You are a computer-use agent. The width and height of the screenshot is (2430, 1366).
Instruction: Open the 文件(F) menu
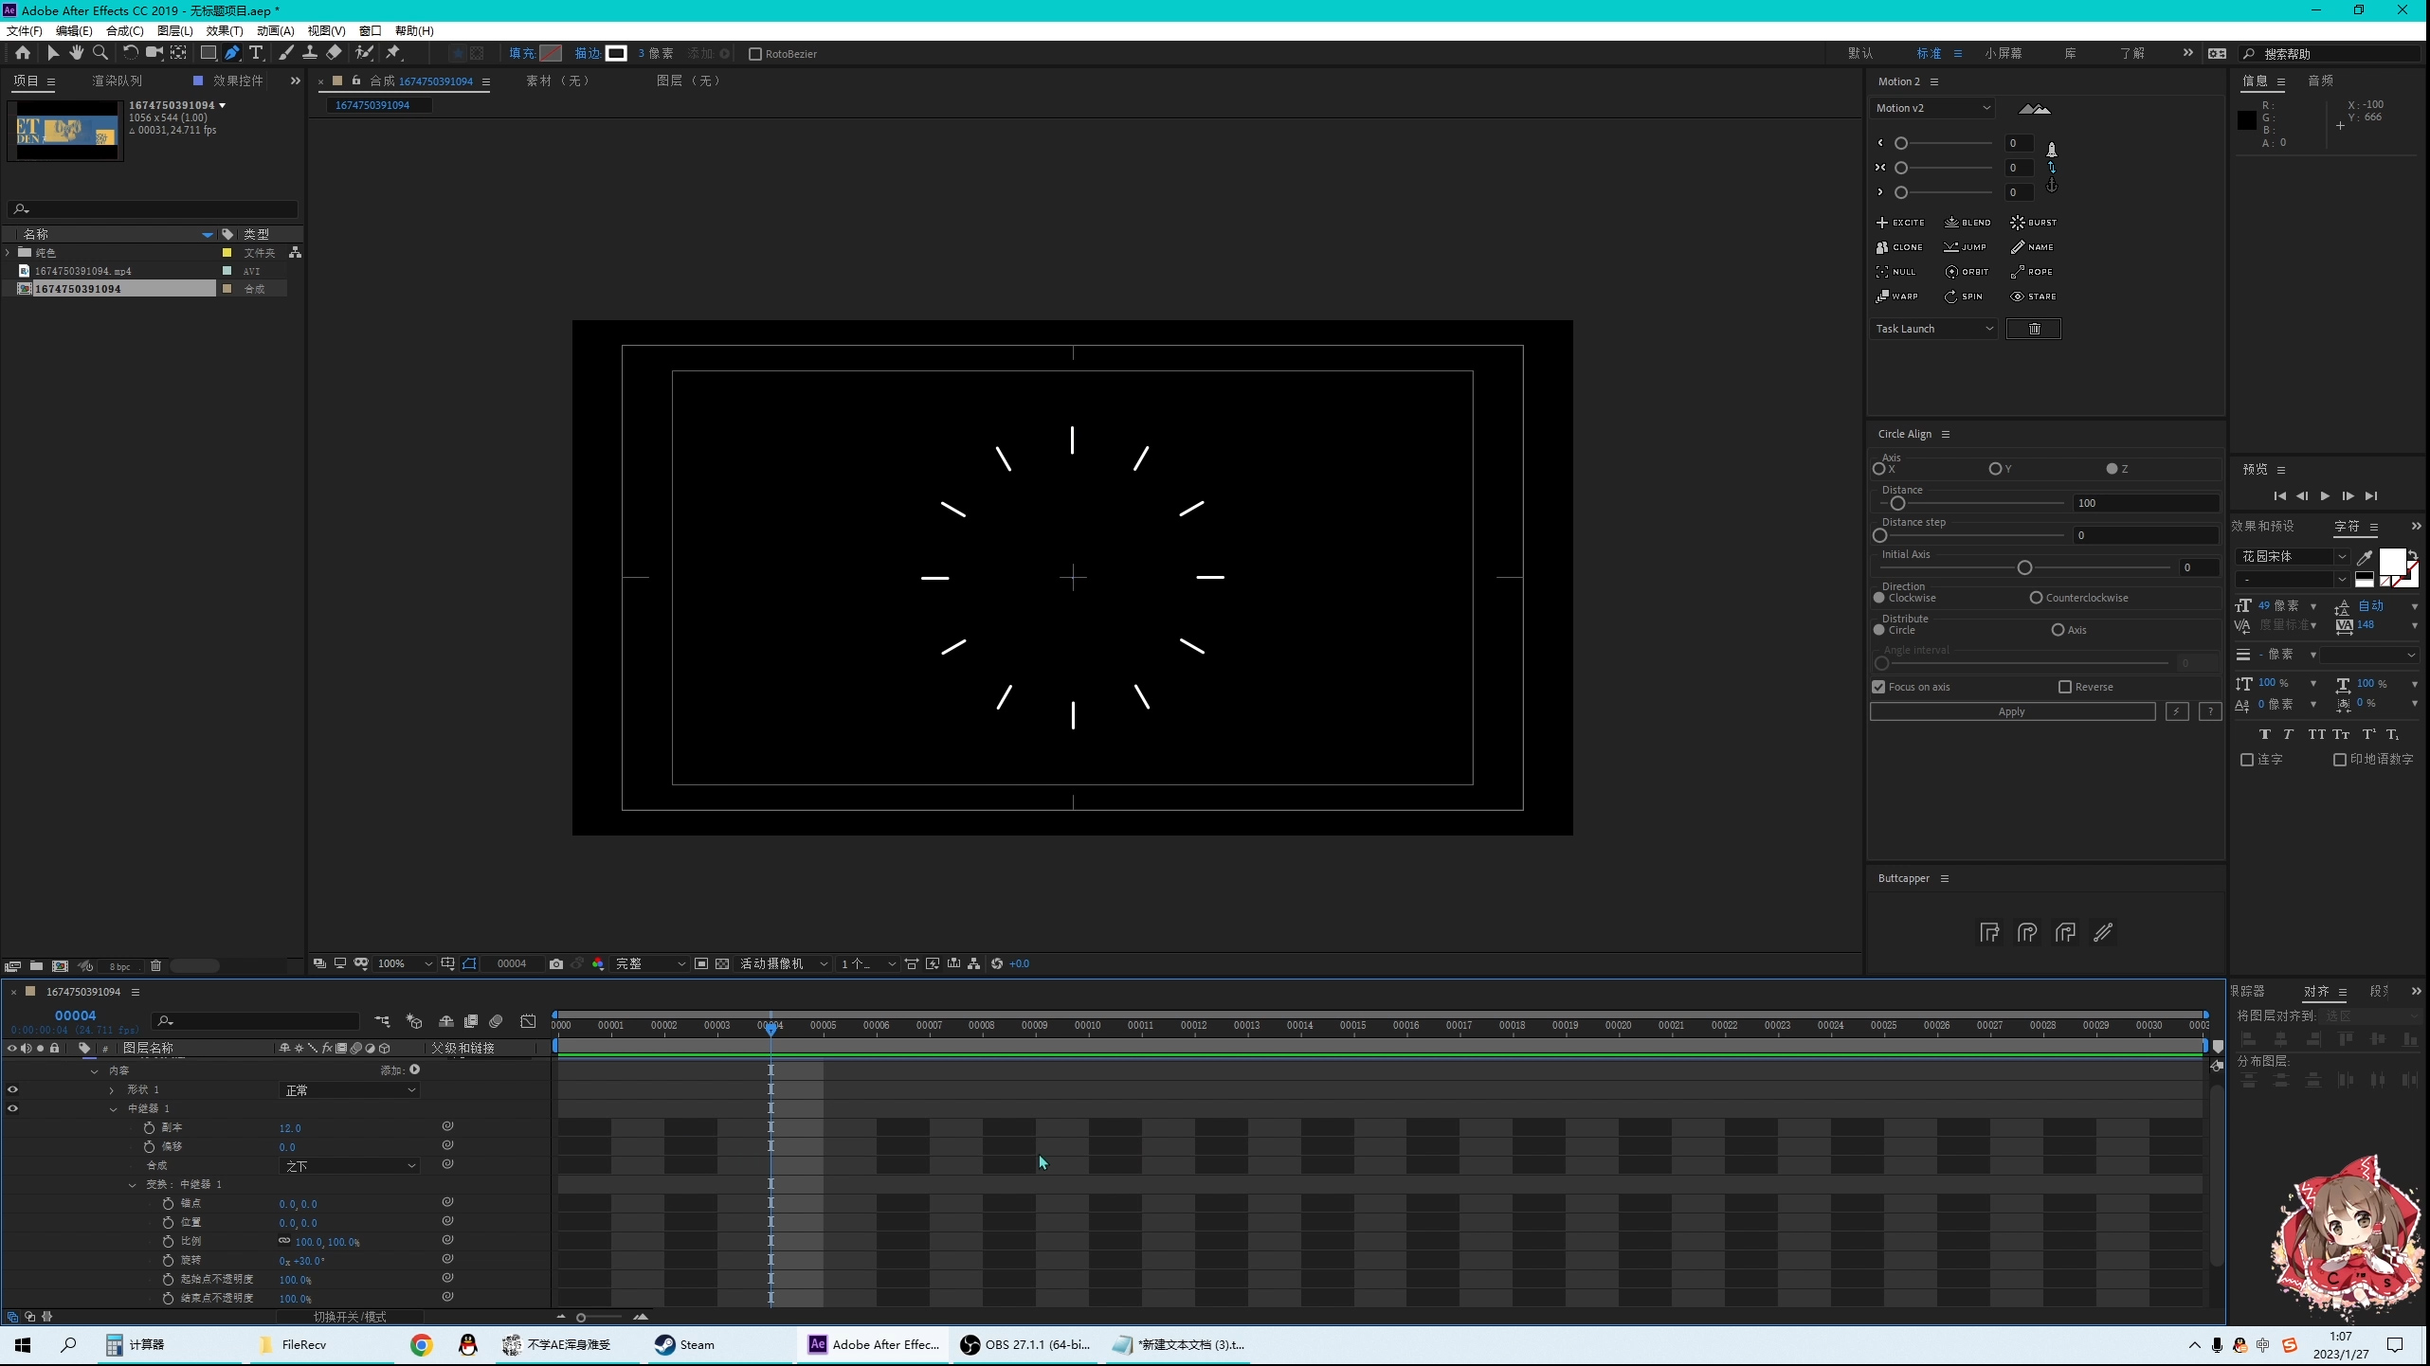pos(25,30)
